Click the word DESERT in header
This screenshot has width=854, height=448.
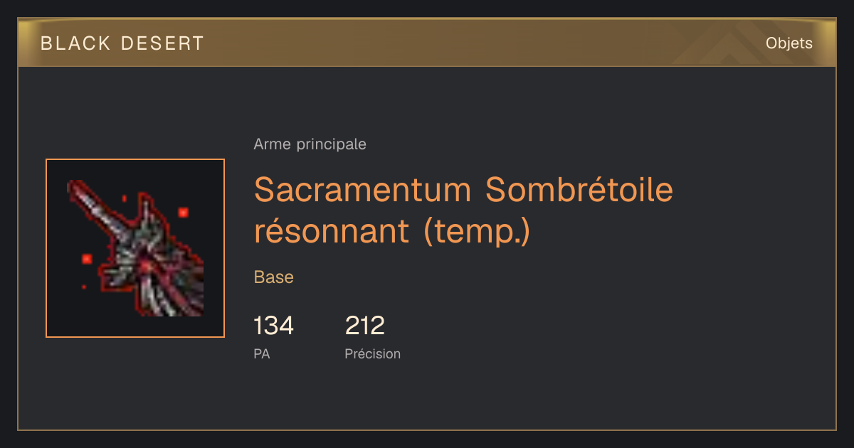coord(162,43)
